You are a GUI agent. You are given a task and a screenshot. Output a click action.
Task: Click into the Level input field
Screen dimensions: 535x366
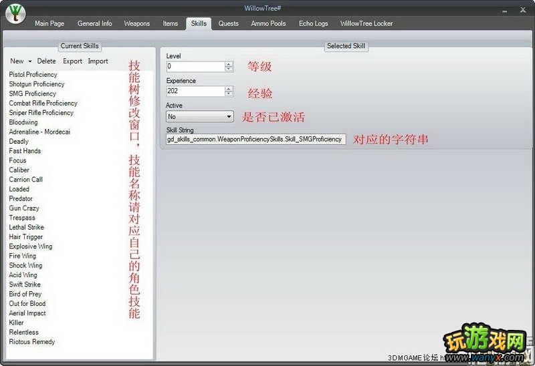tap(195, 66)
